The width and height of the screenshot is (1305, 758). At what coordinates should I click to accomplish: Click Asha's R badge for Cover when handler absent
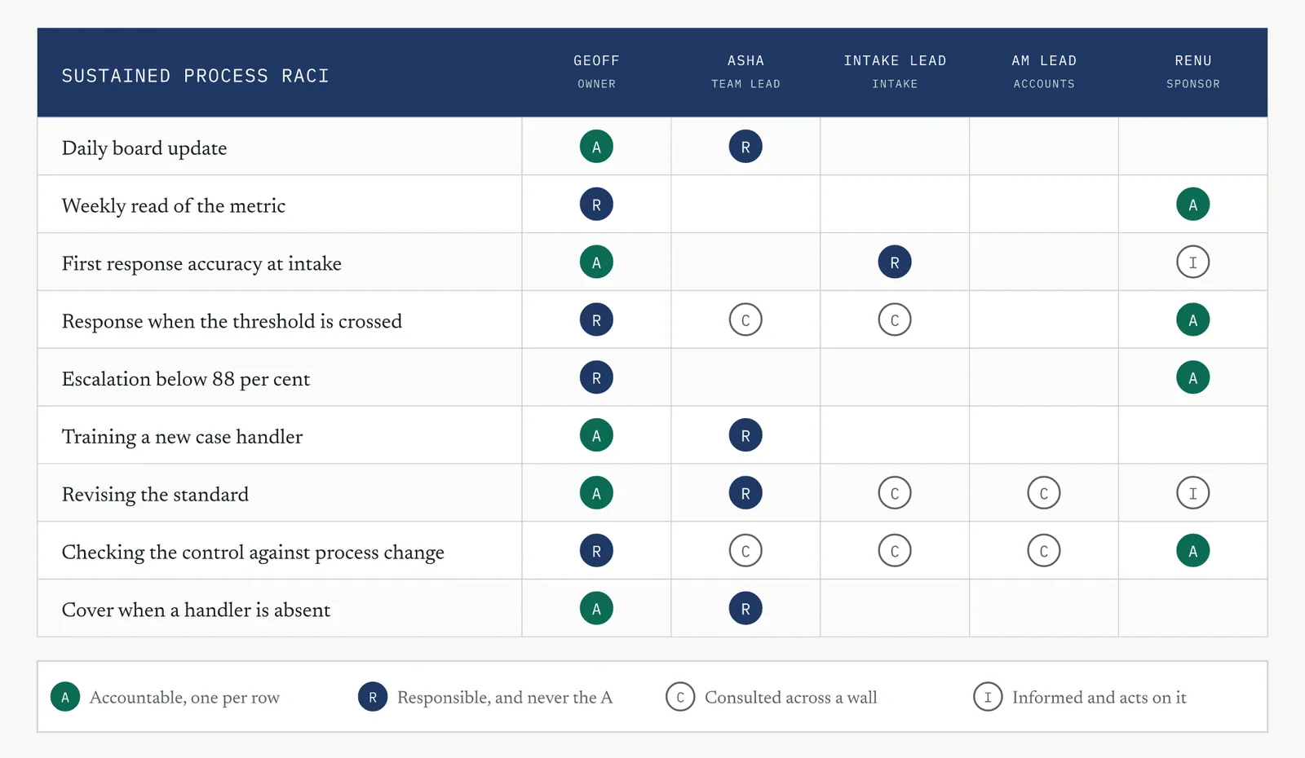coord(745,609)
